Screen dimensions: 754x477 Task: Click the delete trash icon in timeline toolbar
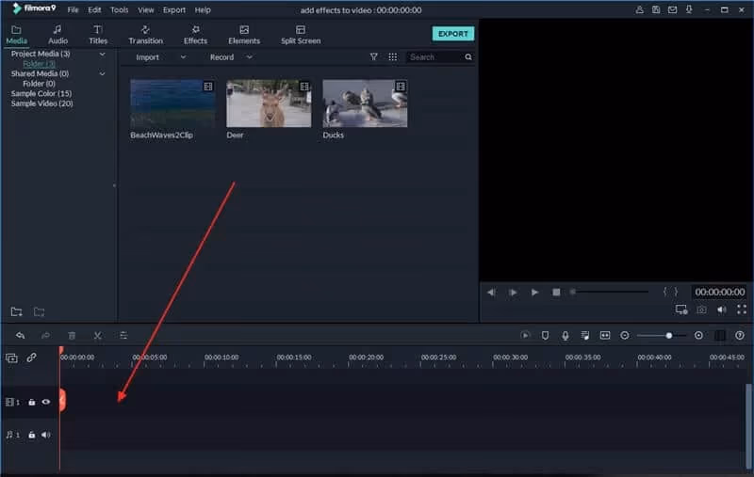72,335
